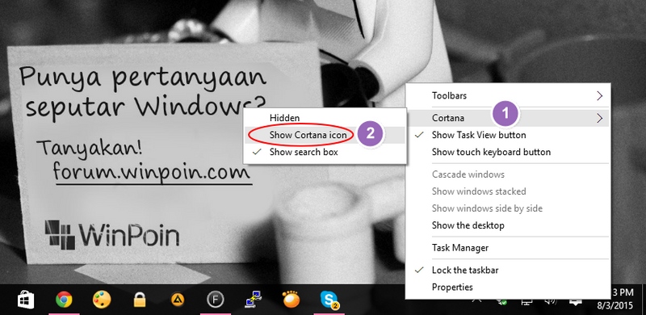Click the action center notification tray icon
The width and height of the screenshot is (646, 315).
(575, 302)
